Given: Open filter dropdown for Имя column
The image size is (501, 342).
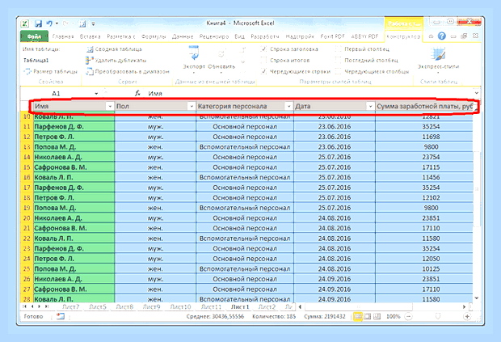Looking at the screenshot, I should (110, 106).
